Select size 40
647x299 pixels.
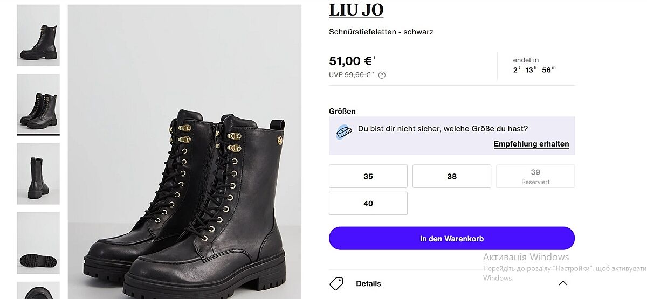[368, 203]
